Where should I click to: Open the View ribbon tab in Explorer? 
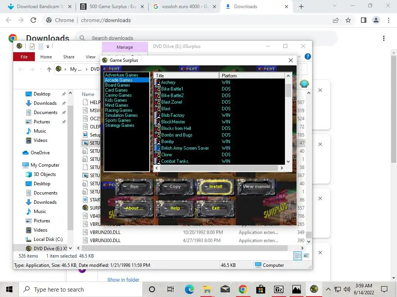(90, 57)
